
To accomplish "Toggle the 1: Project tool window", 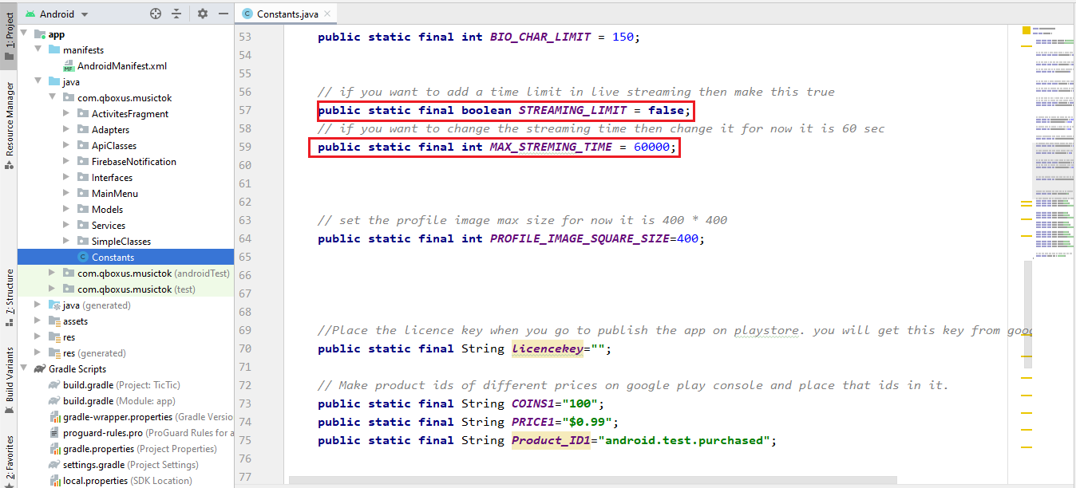I will 9,30.
